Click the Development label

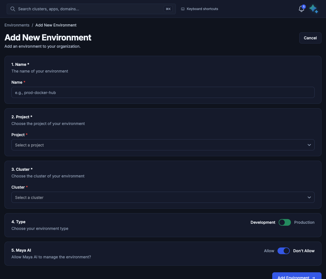click(x=263, y=222)
